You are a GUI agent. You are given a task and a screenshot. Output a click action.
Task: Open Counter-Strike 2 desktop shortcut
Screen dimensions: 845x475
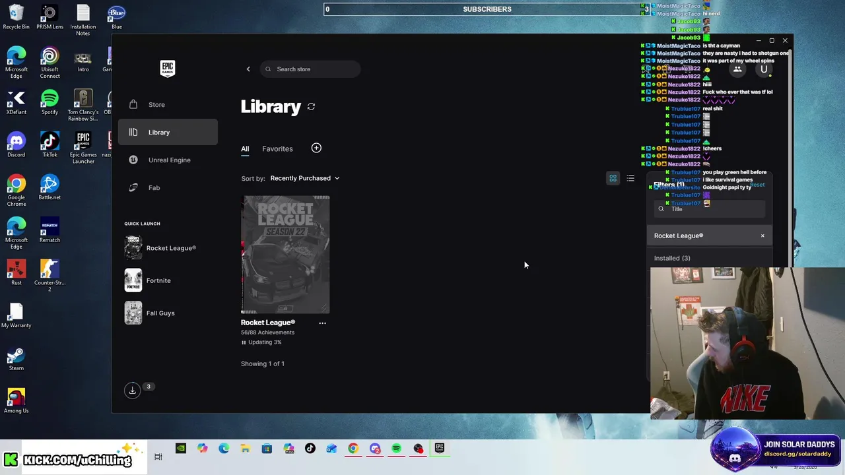click(50, 276)
